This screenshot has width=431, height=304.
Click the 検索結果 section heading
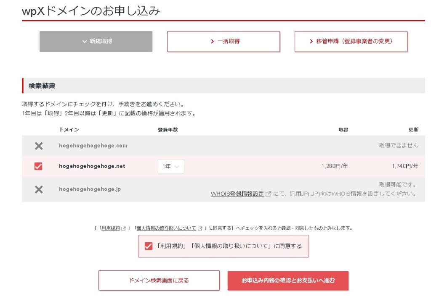[x=42, y=86]
